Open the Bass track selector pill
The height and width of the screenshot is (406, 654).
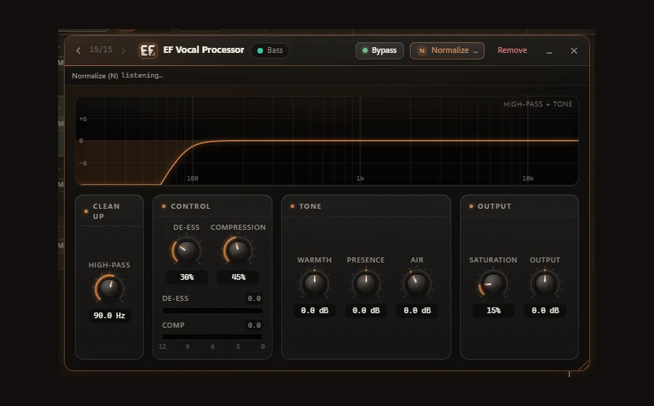click(x=270, y=50)
